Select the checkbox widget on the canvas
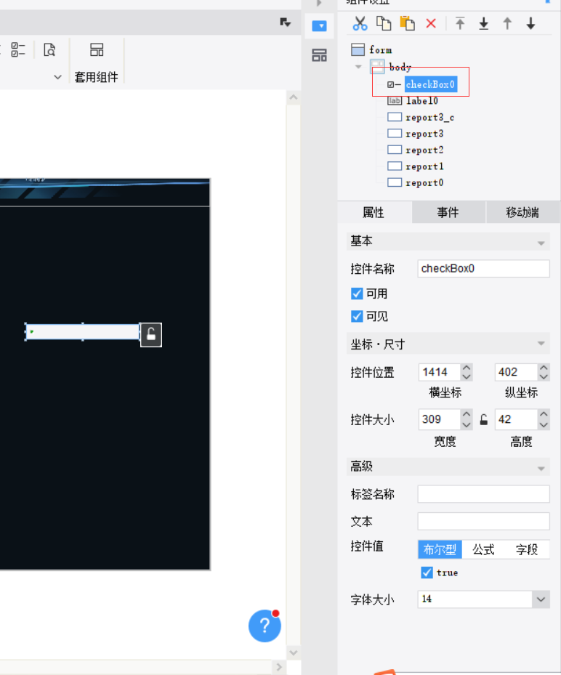This screenshot has height=675, width=561. 83,331
